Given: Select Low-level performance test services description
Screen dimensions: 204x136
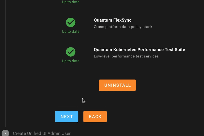Looking at the screenshot, I should [126, 56].
